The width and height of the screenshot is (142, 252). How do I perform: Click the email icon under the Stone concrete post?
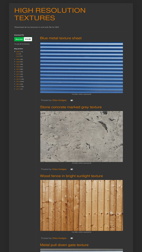72,169
